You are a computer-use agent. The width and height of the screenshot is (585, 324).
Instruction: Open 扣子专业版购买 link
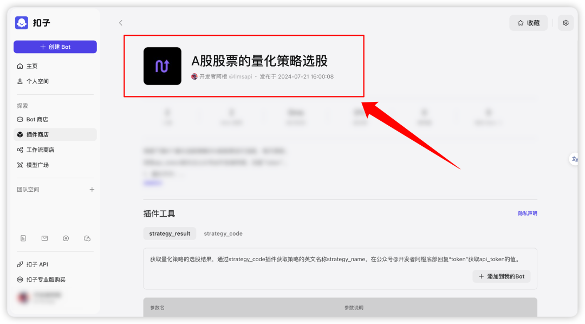point(55,280)
